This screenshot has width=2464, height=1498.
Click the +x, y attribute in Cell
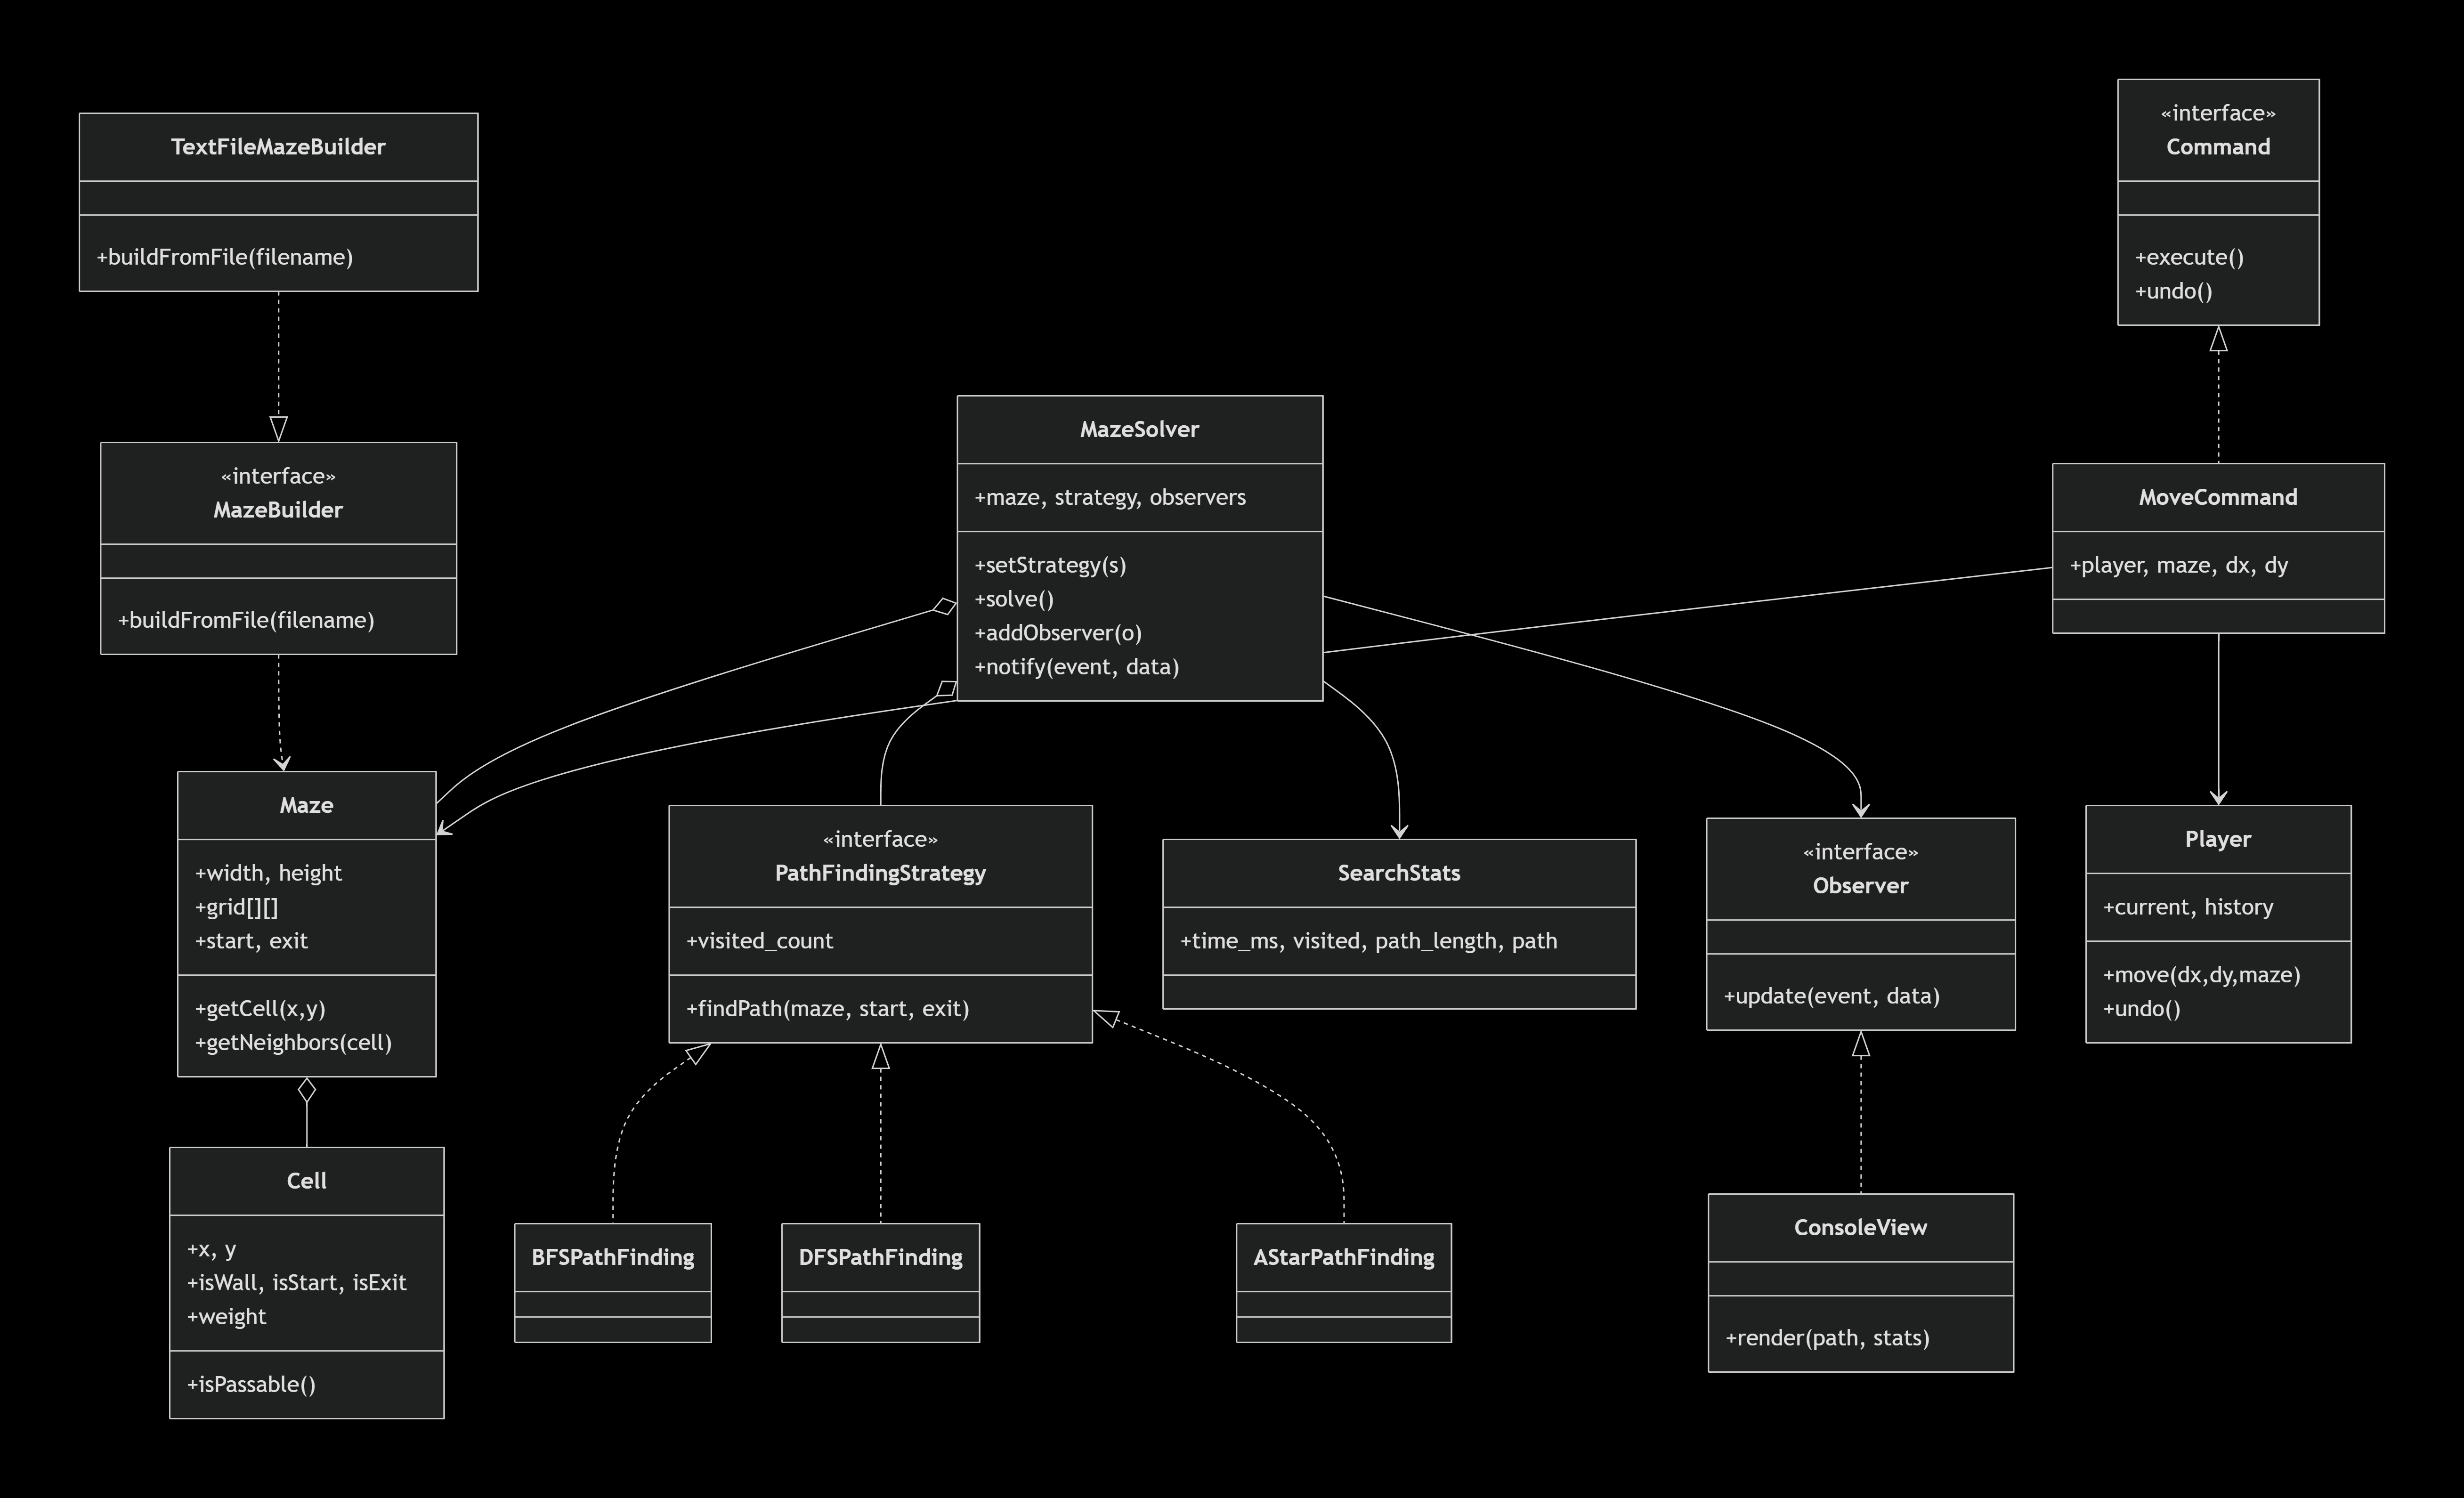[x=211, y=1249]
